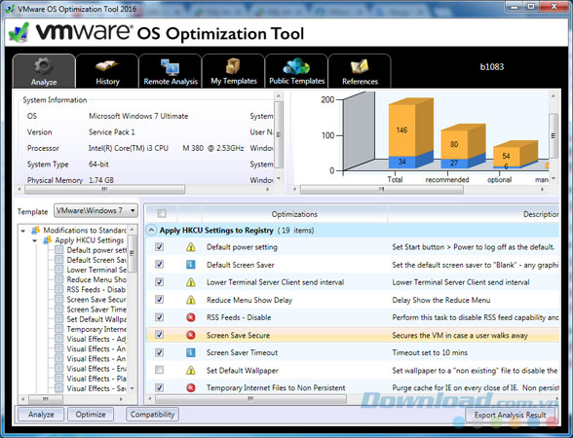Collapse the Modifications to Standard tree node
Viewport: 573px width, 438px height.
23,231
